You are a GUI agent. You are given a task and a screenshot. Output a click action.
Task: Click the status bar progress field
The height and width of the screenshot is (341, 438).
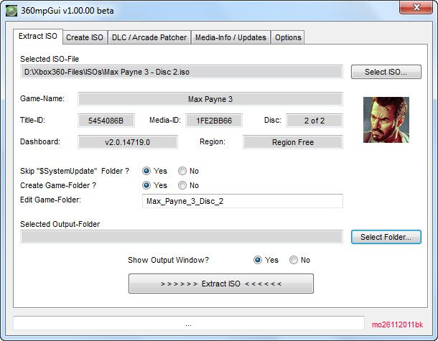point(189,323)
